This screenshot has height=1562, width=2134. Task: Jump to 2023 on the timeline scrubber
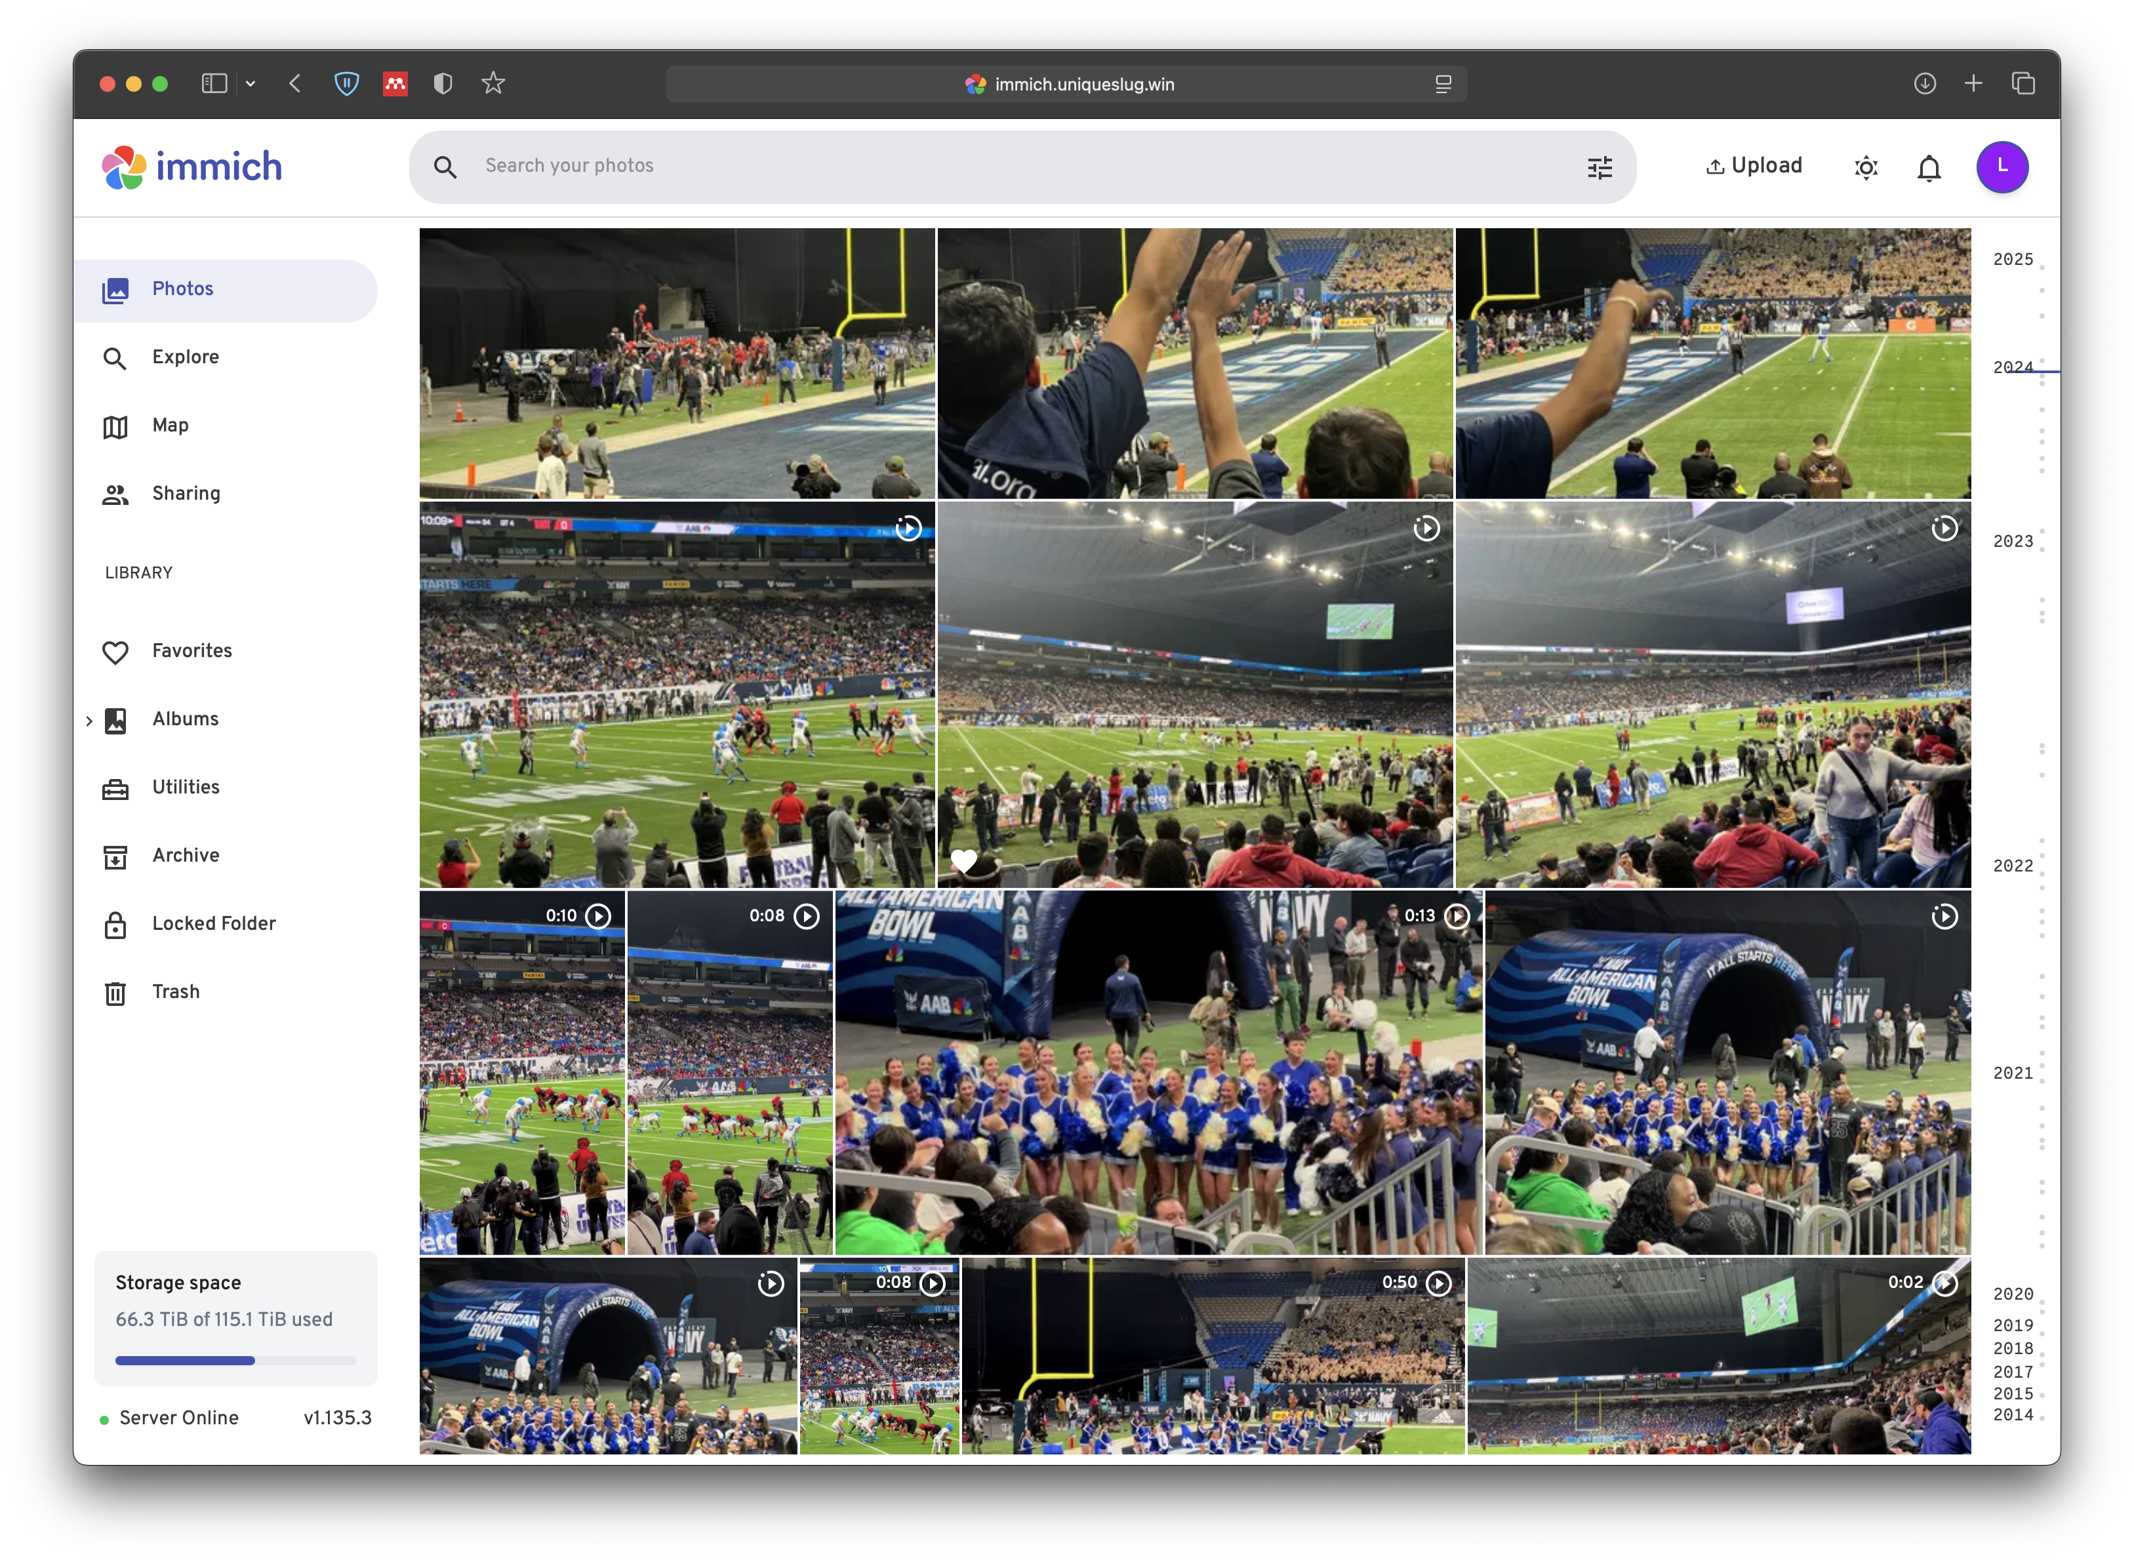pos(2012,542)
